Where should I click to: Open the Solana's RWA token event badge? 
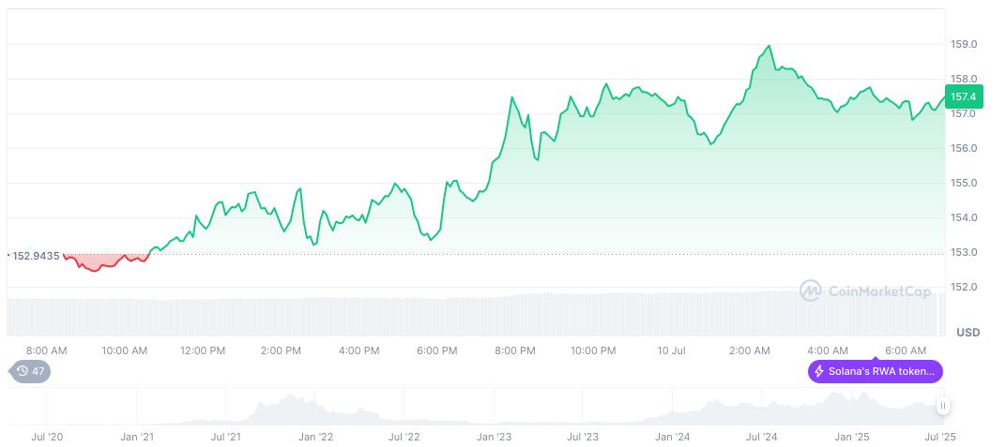875,371
